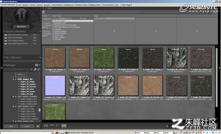
Task: Collapse the left panel with the side arrow
Action: pos(1,68)
